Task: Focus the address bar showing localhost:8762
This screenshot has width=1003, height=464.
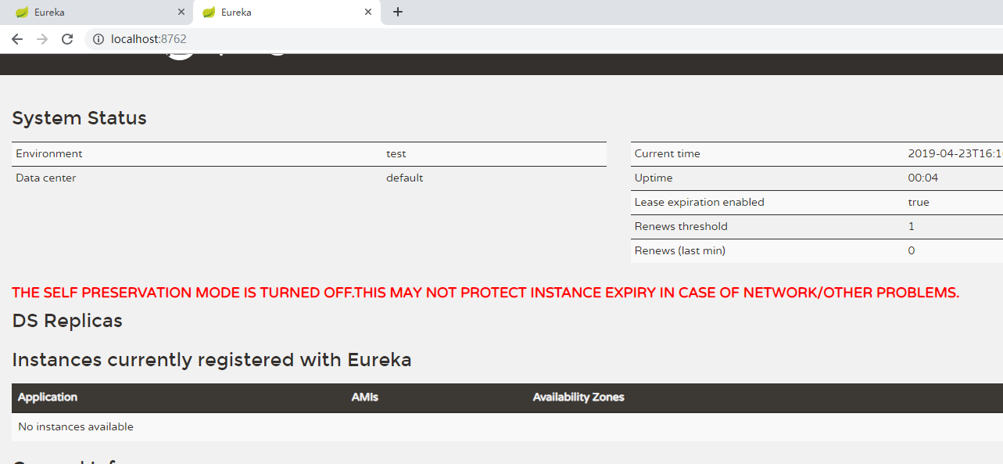Action: [543, 39]
